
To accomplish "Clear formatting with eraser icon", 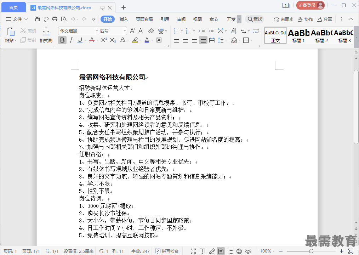I will [151, 31].
